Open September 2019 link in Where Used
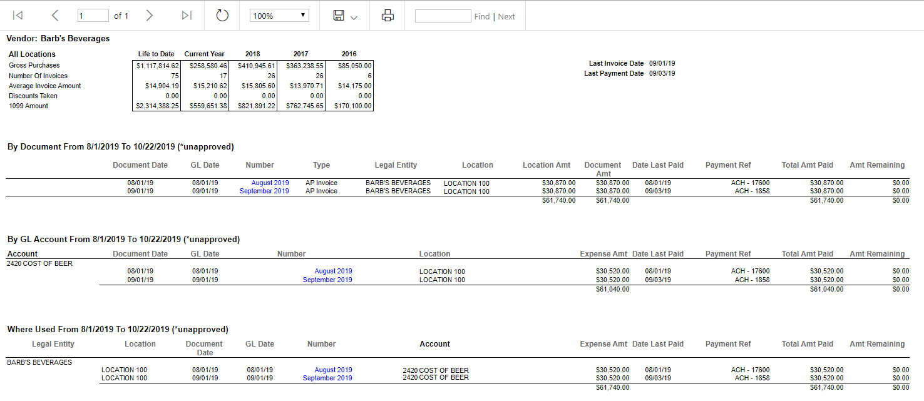924x401 pixels. pos(327,378)
